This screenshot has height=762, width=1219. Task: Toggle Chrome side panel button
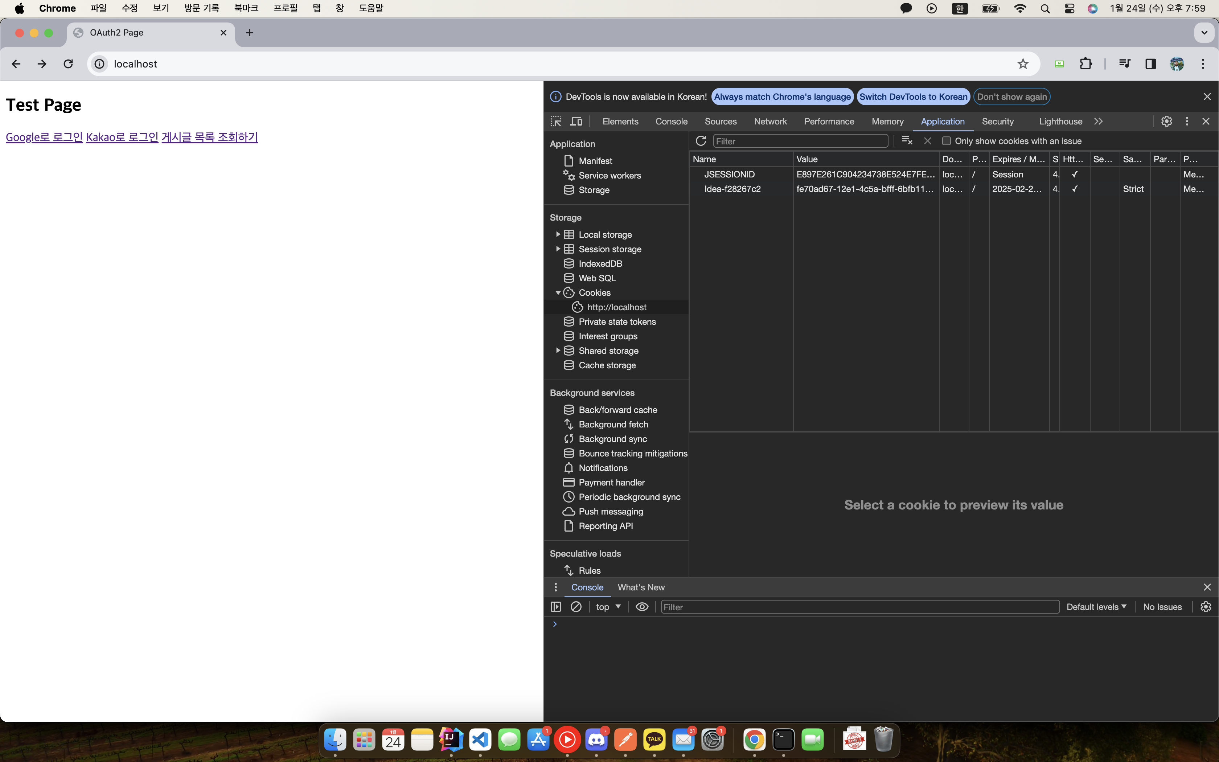(x=1150, y=64)
